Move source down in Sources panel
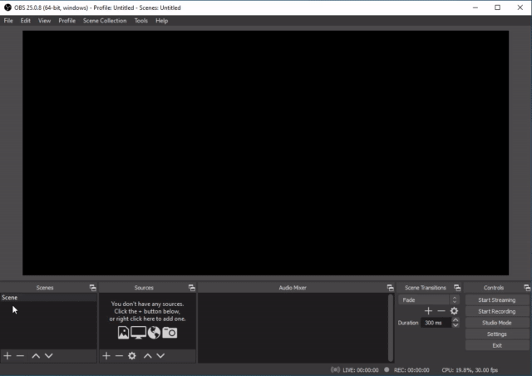 [x=160, y=356]
